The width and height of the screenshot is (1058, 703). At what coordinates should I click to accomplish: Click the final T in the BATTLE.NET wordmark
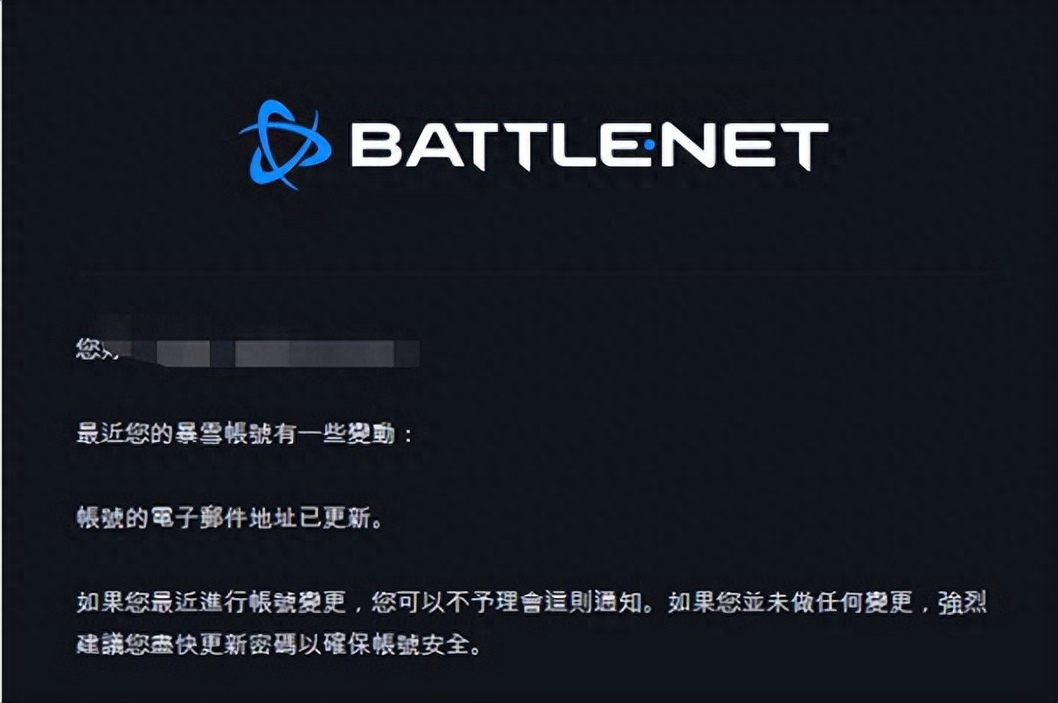tap(807, 146)
